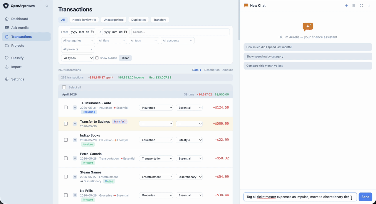Viewport: 376px width, 204px height.
Task: Click the transaction Search field
Action: [180, 32]
